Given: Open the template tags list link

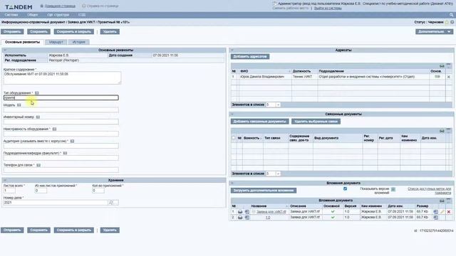Looking at the screenshot, I should 429,191.
